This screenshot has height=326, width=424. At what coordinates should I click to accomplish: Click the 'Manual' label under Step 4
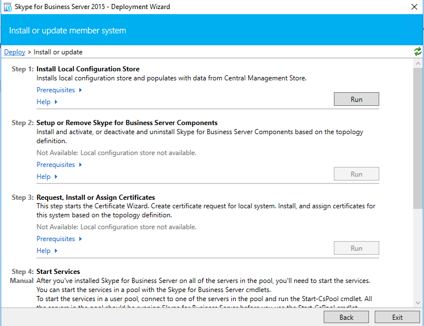[x=22, y=281]
